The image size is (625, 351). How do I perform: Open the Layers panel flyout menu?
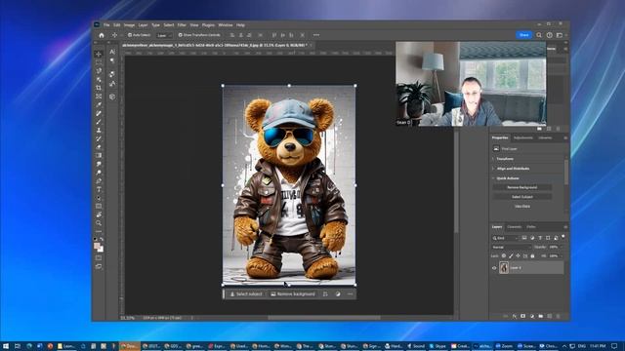pos(565,227)
